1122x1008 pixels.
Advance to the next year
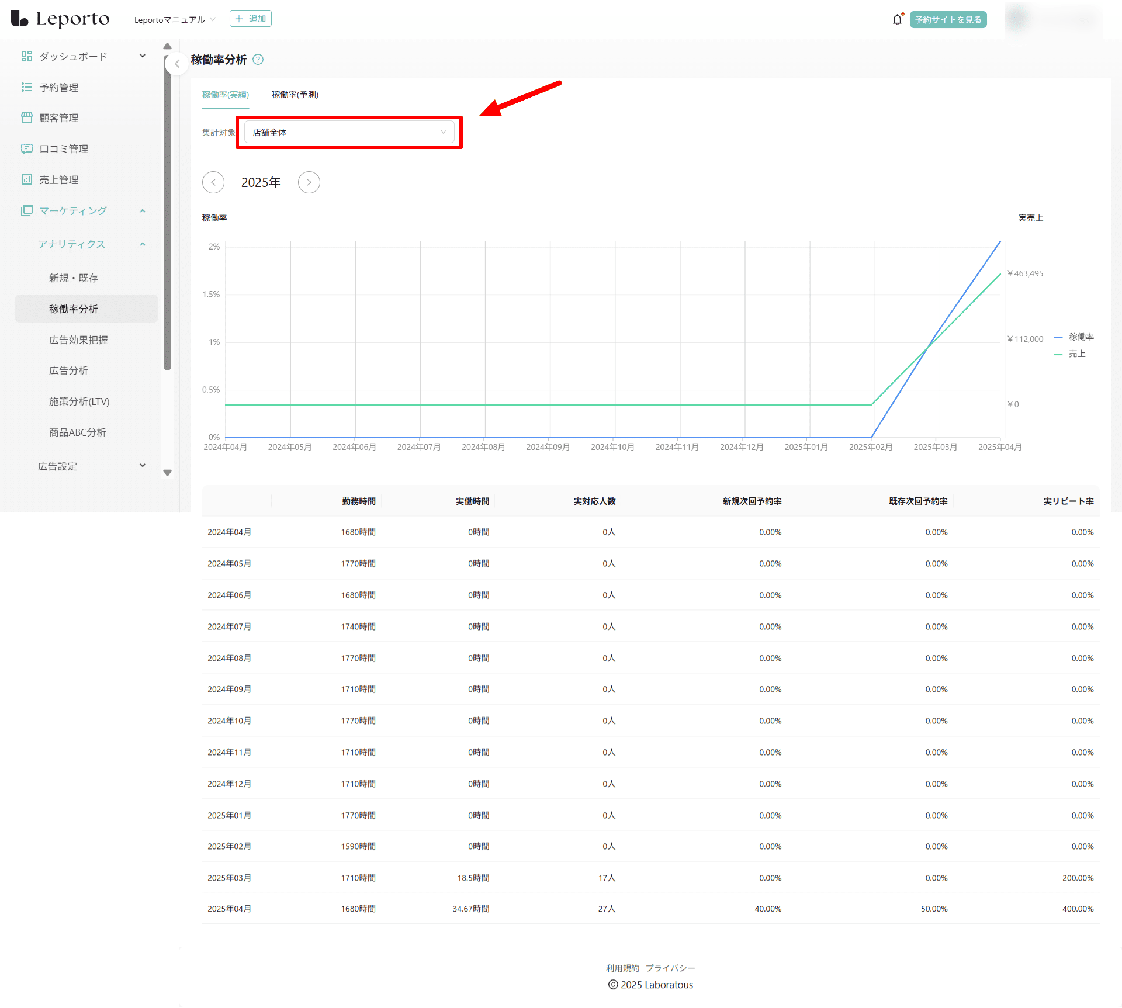[x=309, y=182]
